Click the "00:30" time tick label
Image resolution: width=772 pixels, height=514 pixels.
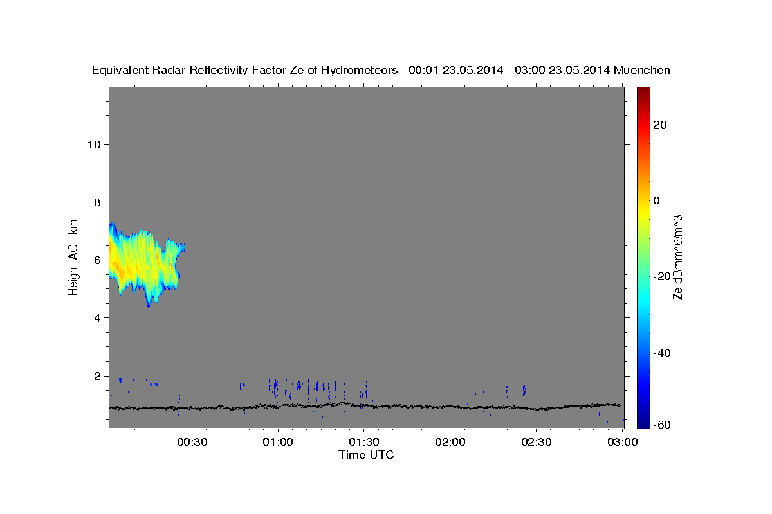[x=192, y=443]
